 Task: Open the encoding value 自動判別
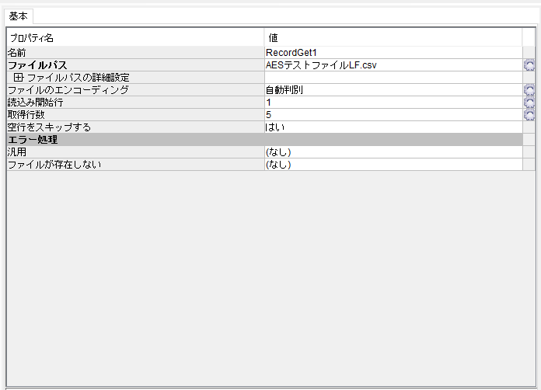click(393, 90)
